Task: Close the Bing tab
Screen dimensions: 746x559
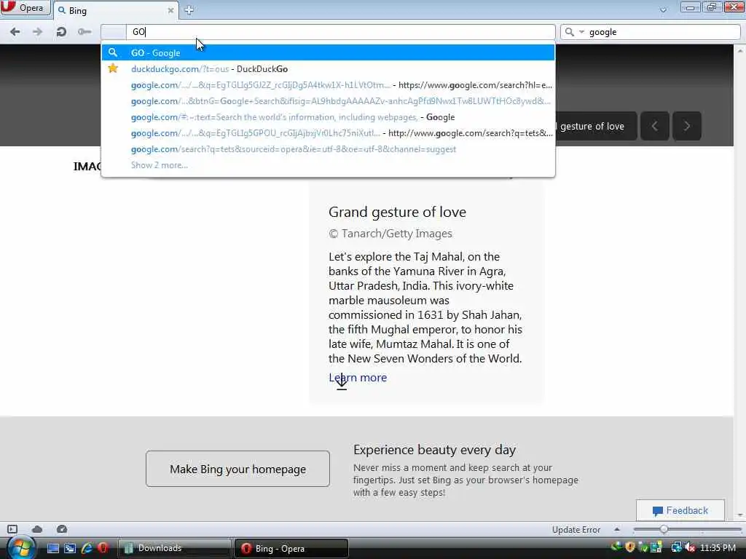Action: pos(170,10)
